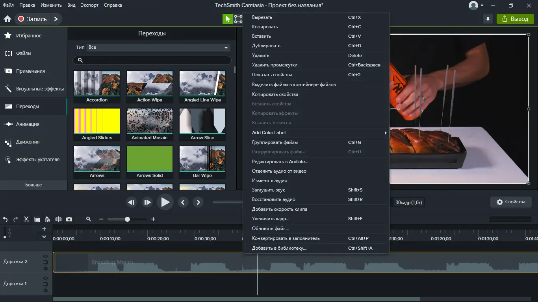Expand the arrow next to Запись button
This screenshot has height=302, width=538.
56,19
